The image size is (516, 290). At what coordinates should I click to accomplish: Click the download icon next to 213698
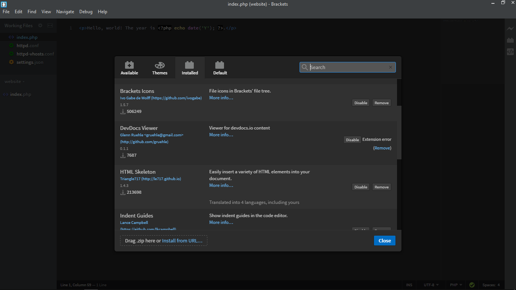[123, 192]
